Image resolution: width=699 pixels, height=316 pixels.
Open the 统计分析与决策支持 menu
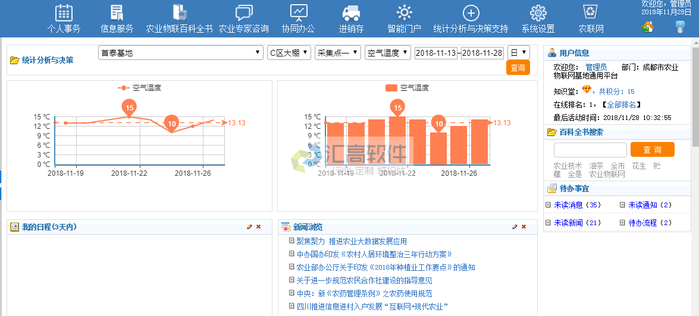point(471,29)
